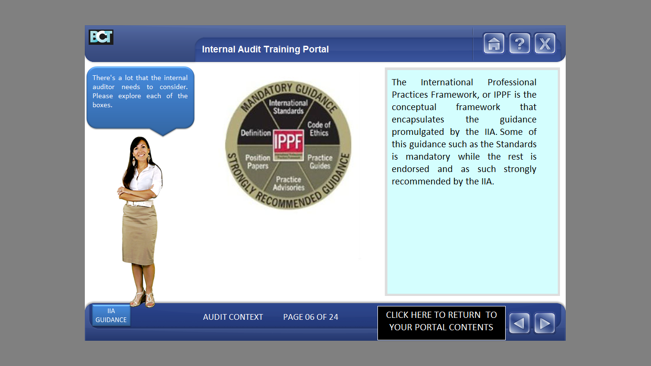Click here to return to portal contents
Viewport: 651px width, 366px height.
[441, 323]
